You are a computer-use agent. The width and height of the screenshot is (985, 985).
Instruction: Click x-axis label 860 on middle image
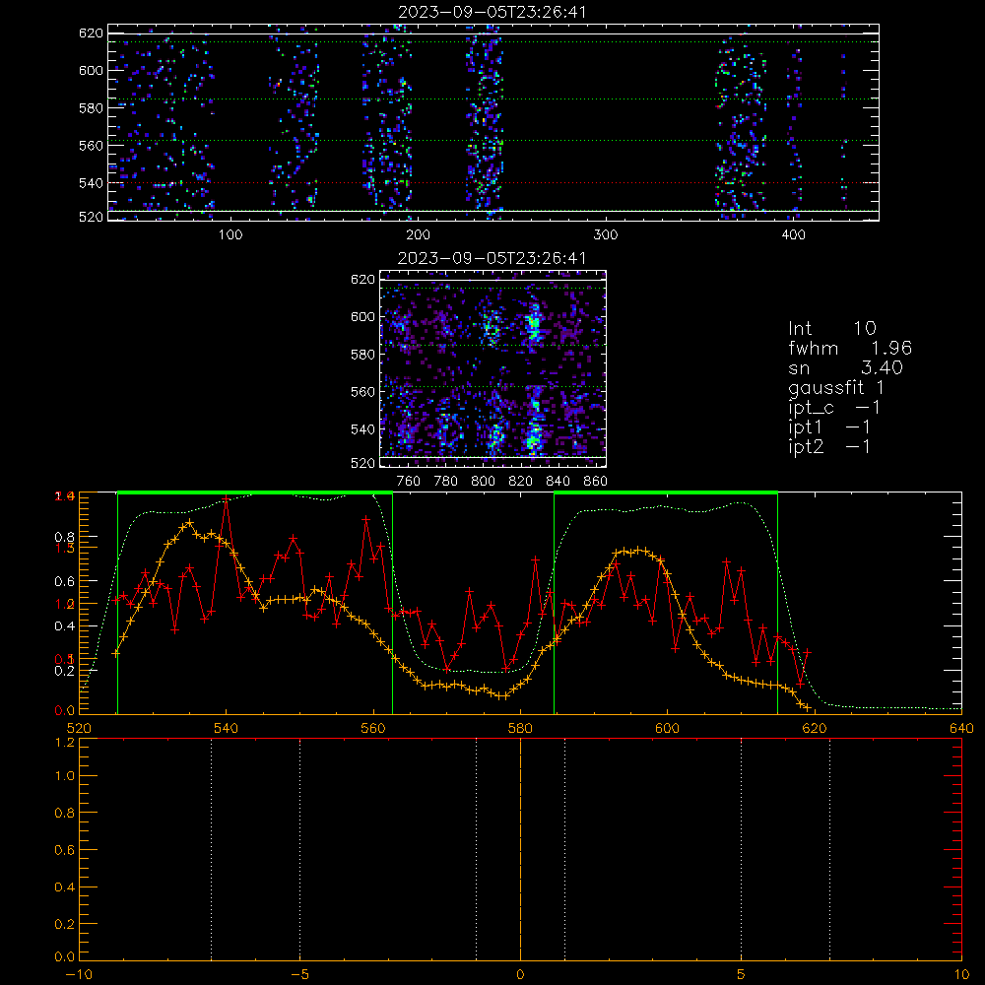point(596,482)
